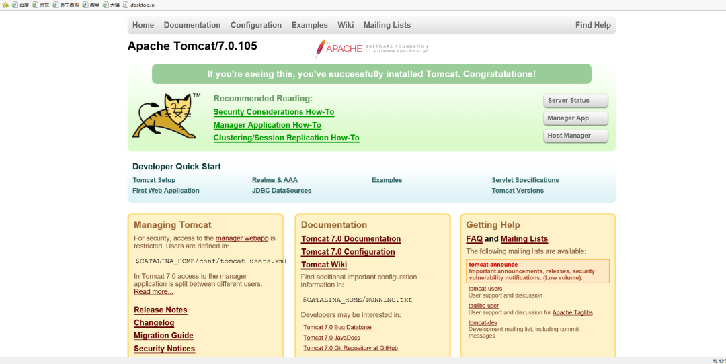Open the Apache Taglibs link
This screenshot has width=726, height=364.
[572, 313]
